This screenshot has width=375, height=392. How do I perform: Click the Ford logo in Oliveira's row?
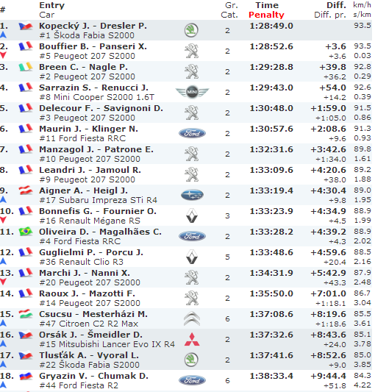[192, 236]
